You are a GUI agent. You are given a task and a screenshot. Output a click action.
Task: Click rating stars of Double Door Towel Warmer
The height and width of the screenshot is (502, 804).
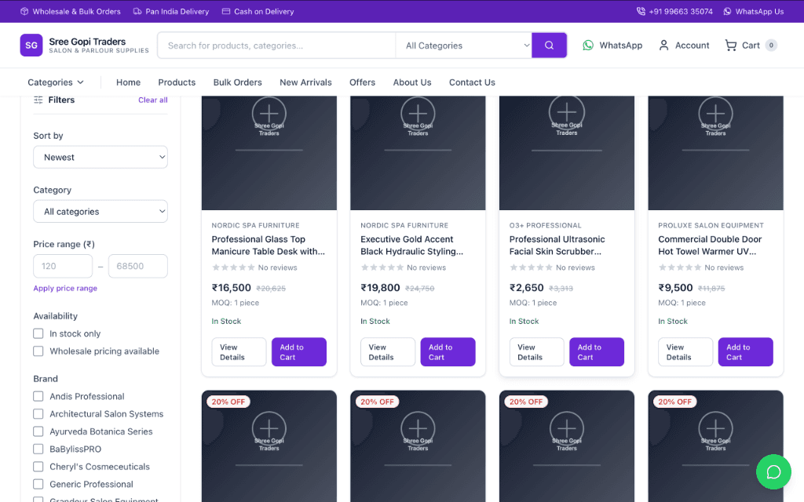click(x=680, y=267)
